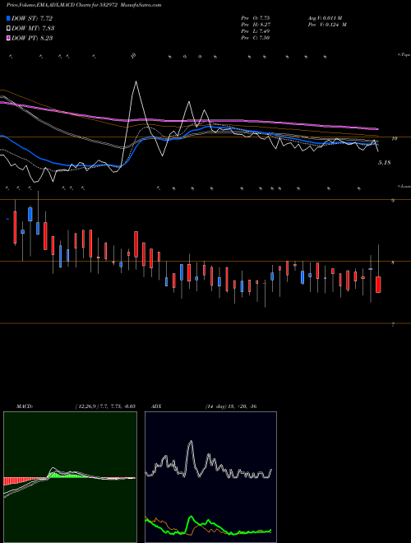Select the 'DOW PT: 8.23' legend text
The width and height of the screenshot is (411, 543).
pos(32,38)
